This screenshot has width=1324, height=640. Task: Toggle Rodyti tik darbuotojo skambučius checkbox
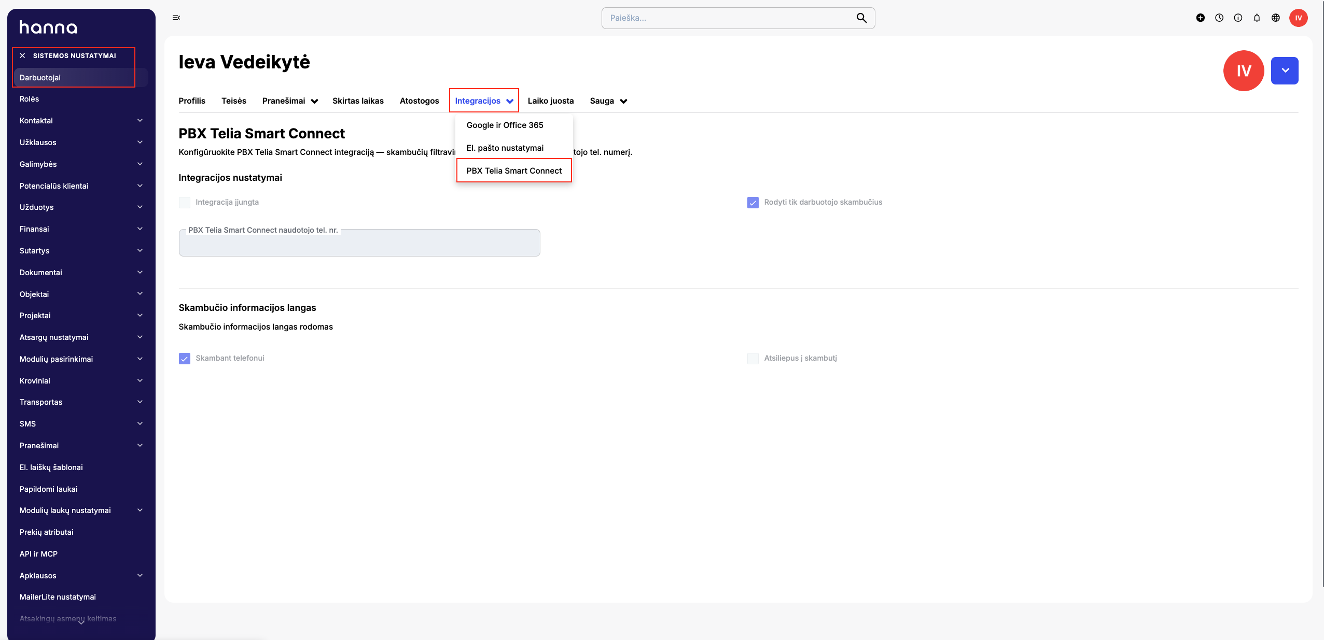pos(753,202)
